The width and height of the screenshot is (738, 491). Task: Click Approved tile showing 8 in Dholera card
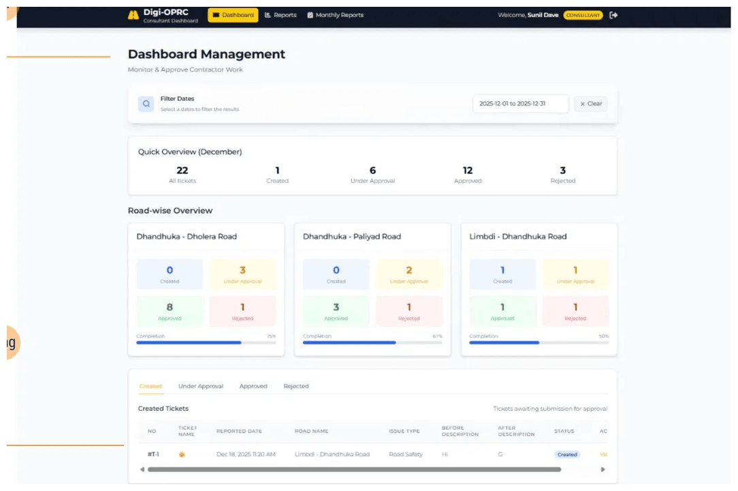tap(170, 311)
